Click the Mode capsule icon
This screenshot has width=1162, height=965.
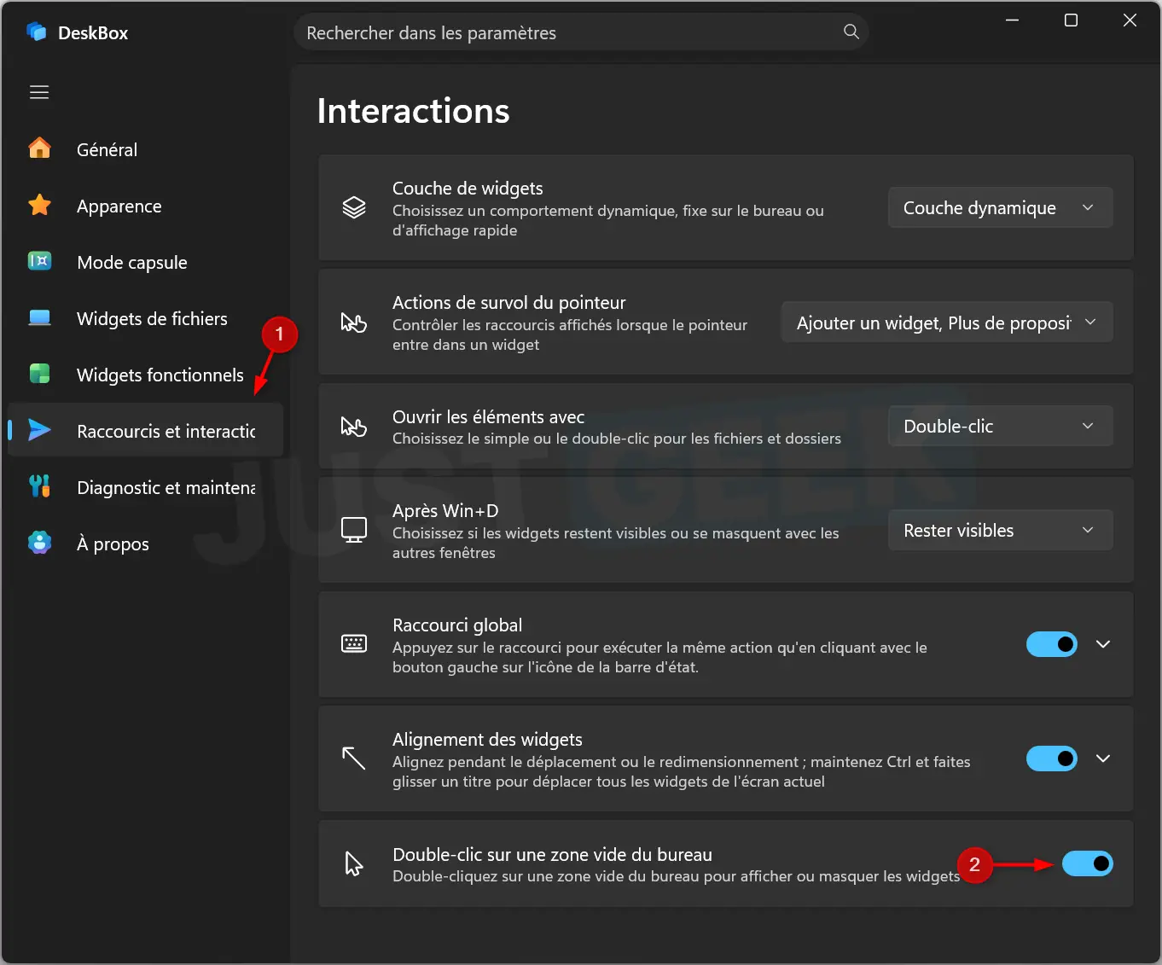[39, 261]
